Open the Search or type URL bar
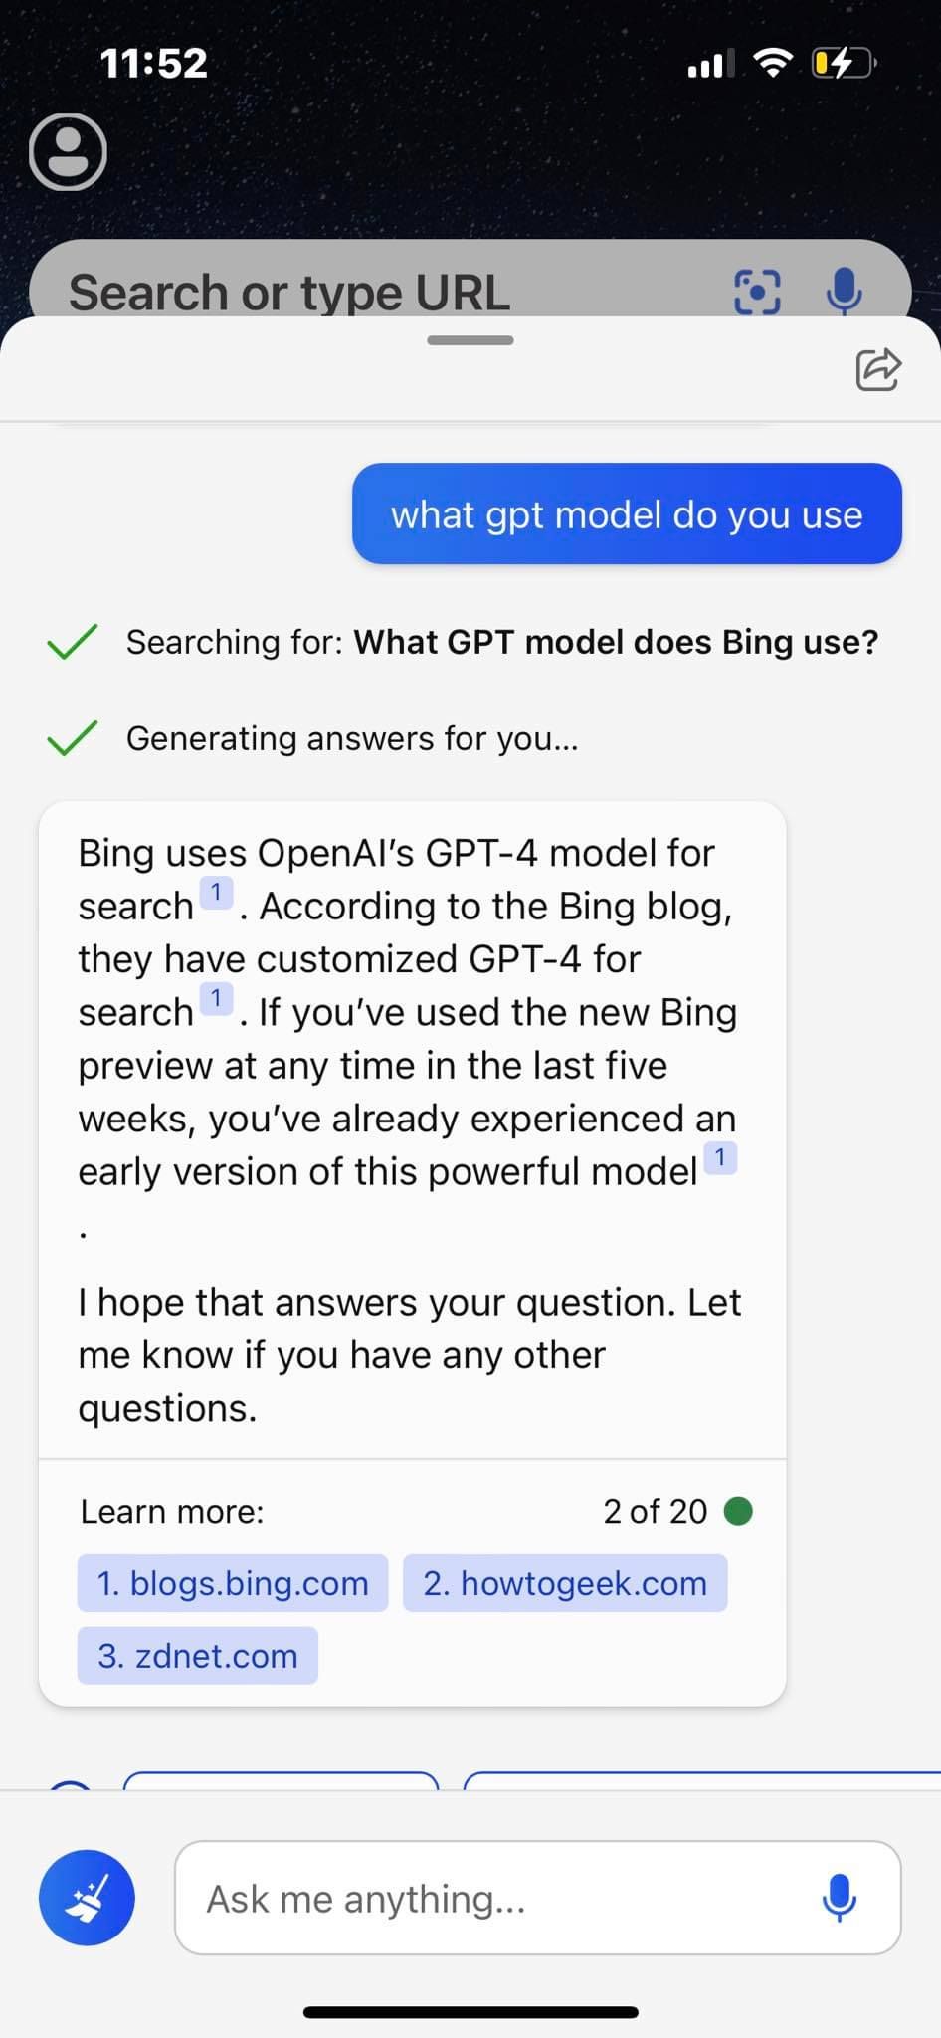 288,291
